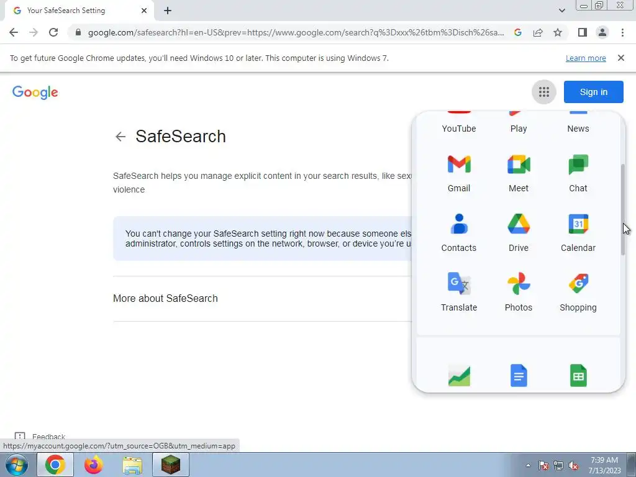Image resolution: width=636 pixels, height=477 pixels.
Task: Dismiss the Chrome update notification bar
Action: pos(620,58)
